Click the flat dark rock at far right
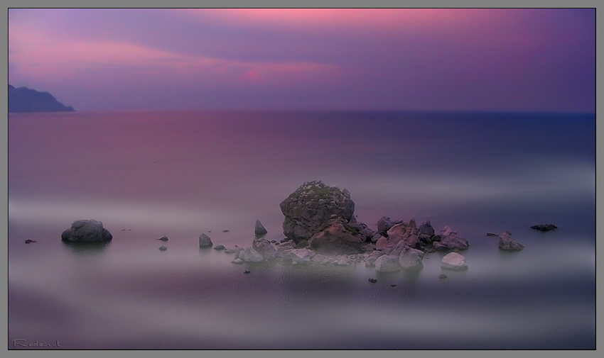Screen dimensions: 604x358 [x=544, y=228]
